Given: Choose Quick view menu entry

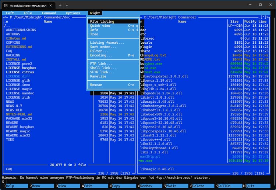Looking at the screenshot, I should tap(113, 26).
